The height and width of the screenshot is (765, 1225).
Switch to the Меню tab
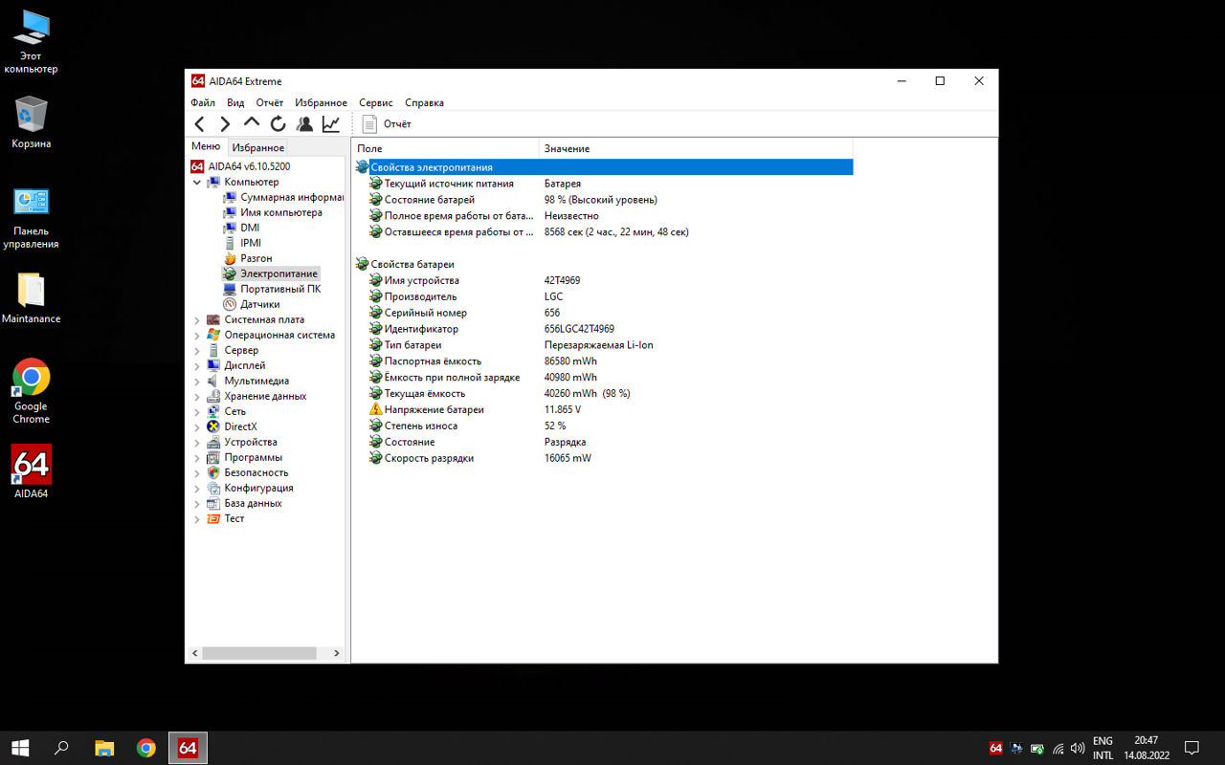pos(206,146)
